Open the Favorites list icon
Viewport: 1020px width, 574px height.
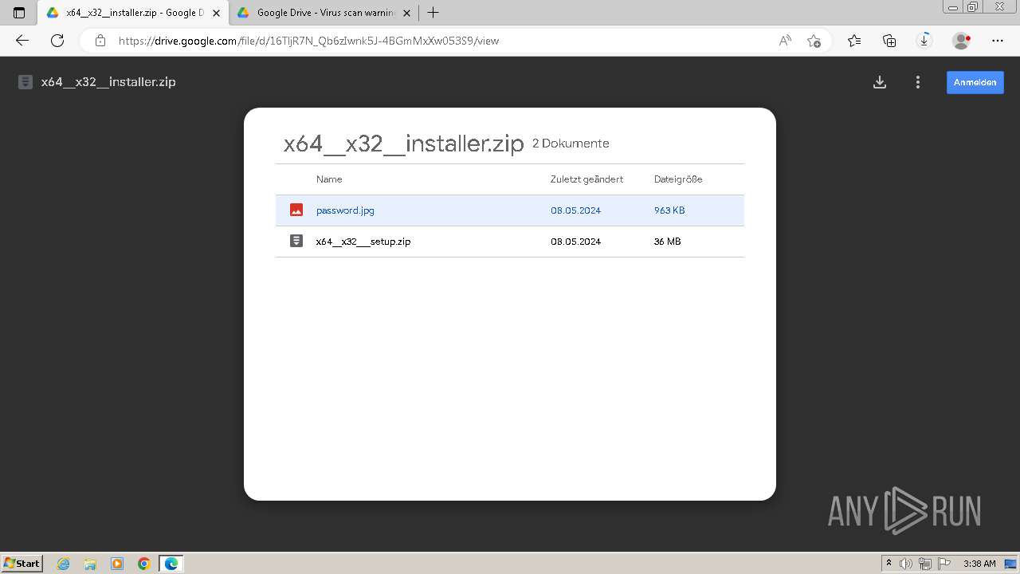[854, 41]
